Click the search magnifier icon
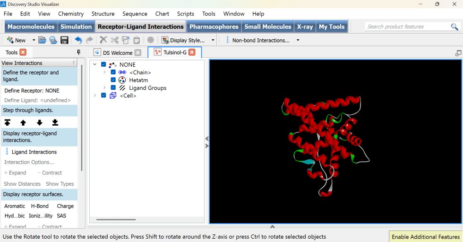 click(454, 27)
